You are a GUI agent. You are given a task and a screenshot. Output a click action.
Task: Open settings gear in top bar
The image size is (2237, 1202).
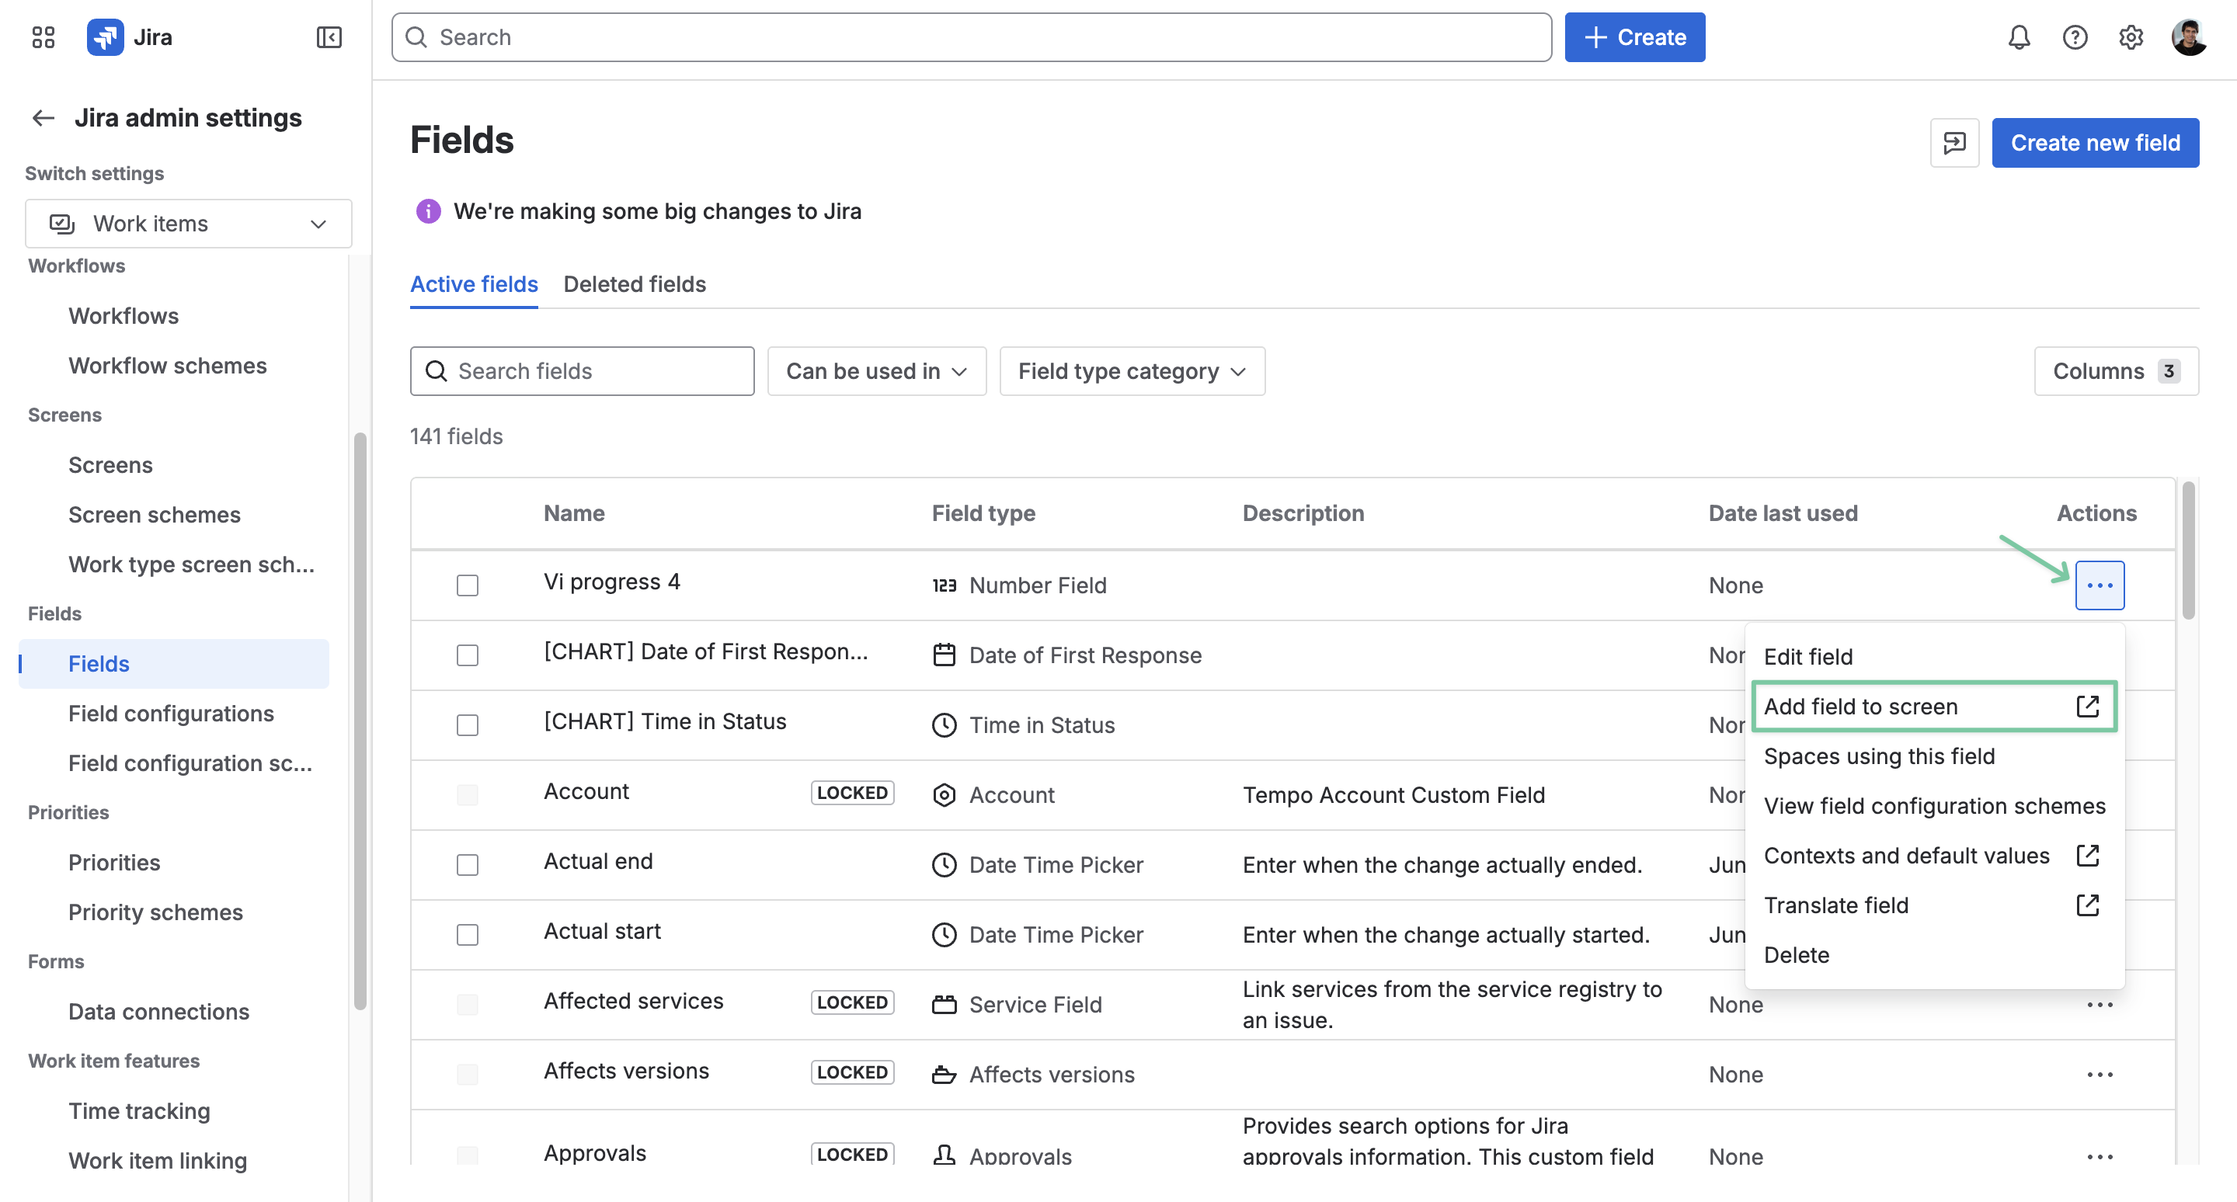[x=2130, y=37]
